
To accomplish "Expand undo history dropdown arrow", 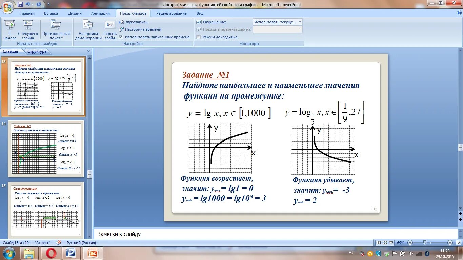I will pyautogui.click(x=33, y=4).
